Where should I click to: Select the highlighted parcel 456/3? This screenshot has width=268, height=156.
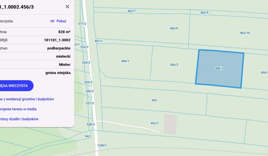click(x=220, y=69)
